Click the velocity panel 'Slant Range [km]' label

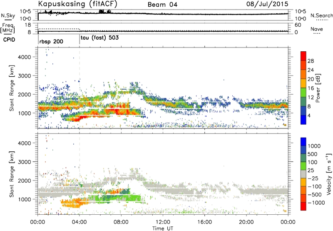12,174
